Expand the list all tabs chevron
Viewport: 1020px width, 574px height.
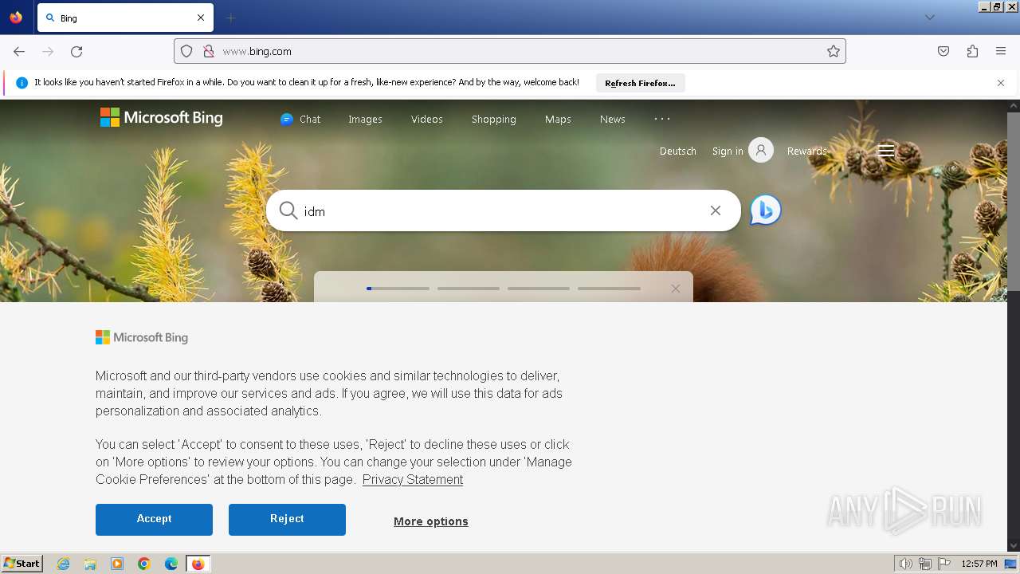click(x=929, y=18)
